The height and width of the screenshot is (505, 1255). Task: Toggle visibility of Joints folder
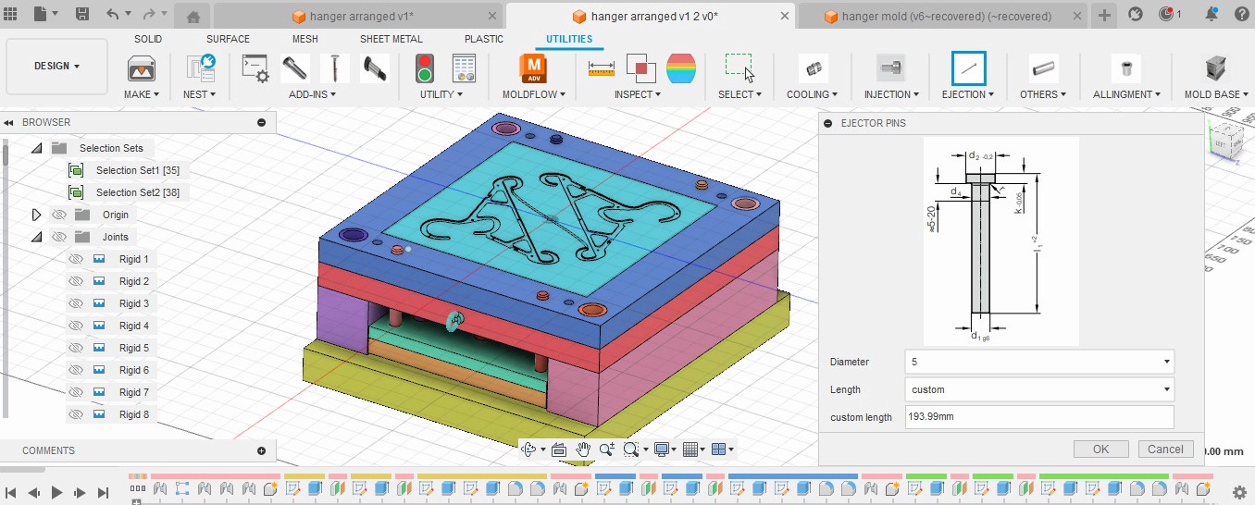pos(60,237)
